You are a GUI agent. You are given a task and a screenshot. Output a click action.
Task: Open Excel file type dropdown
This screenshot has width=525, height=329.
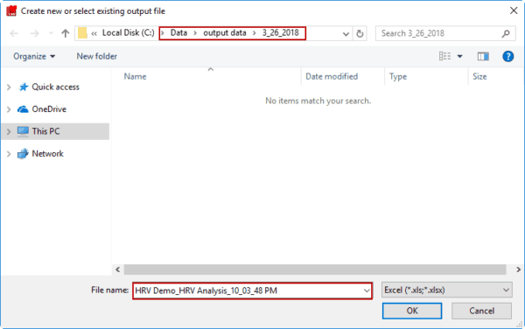(446, 290)
